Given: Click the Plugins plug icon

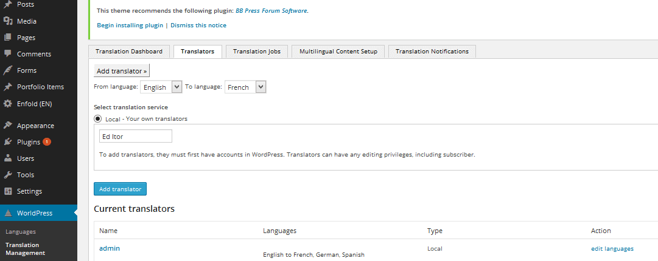Looking at the screenshot, I should pos(7,142).
